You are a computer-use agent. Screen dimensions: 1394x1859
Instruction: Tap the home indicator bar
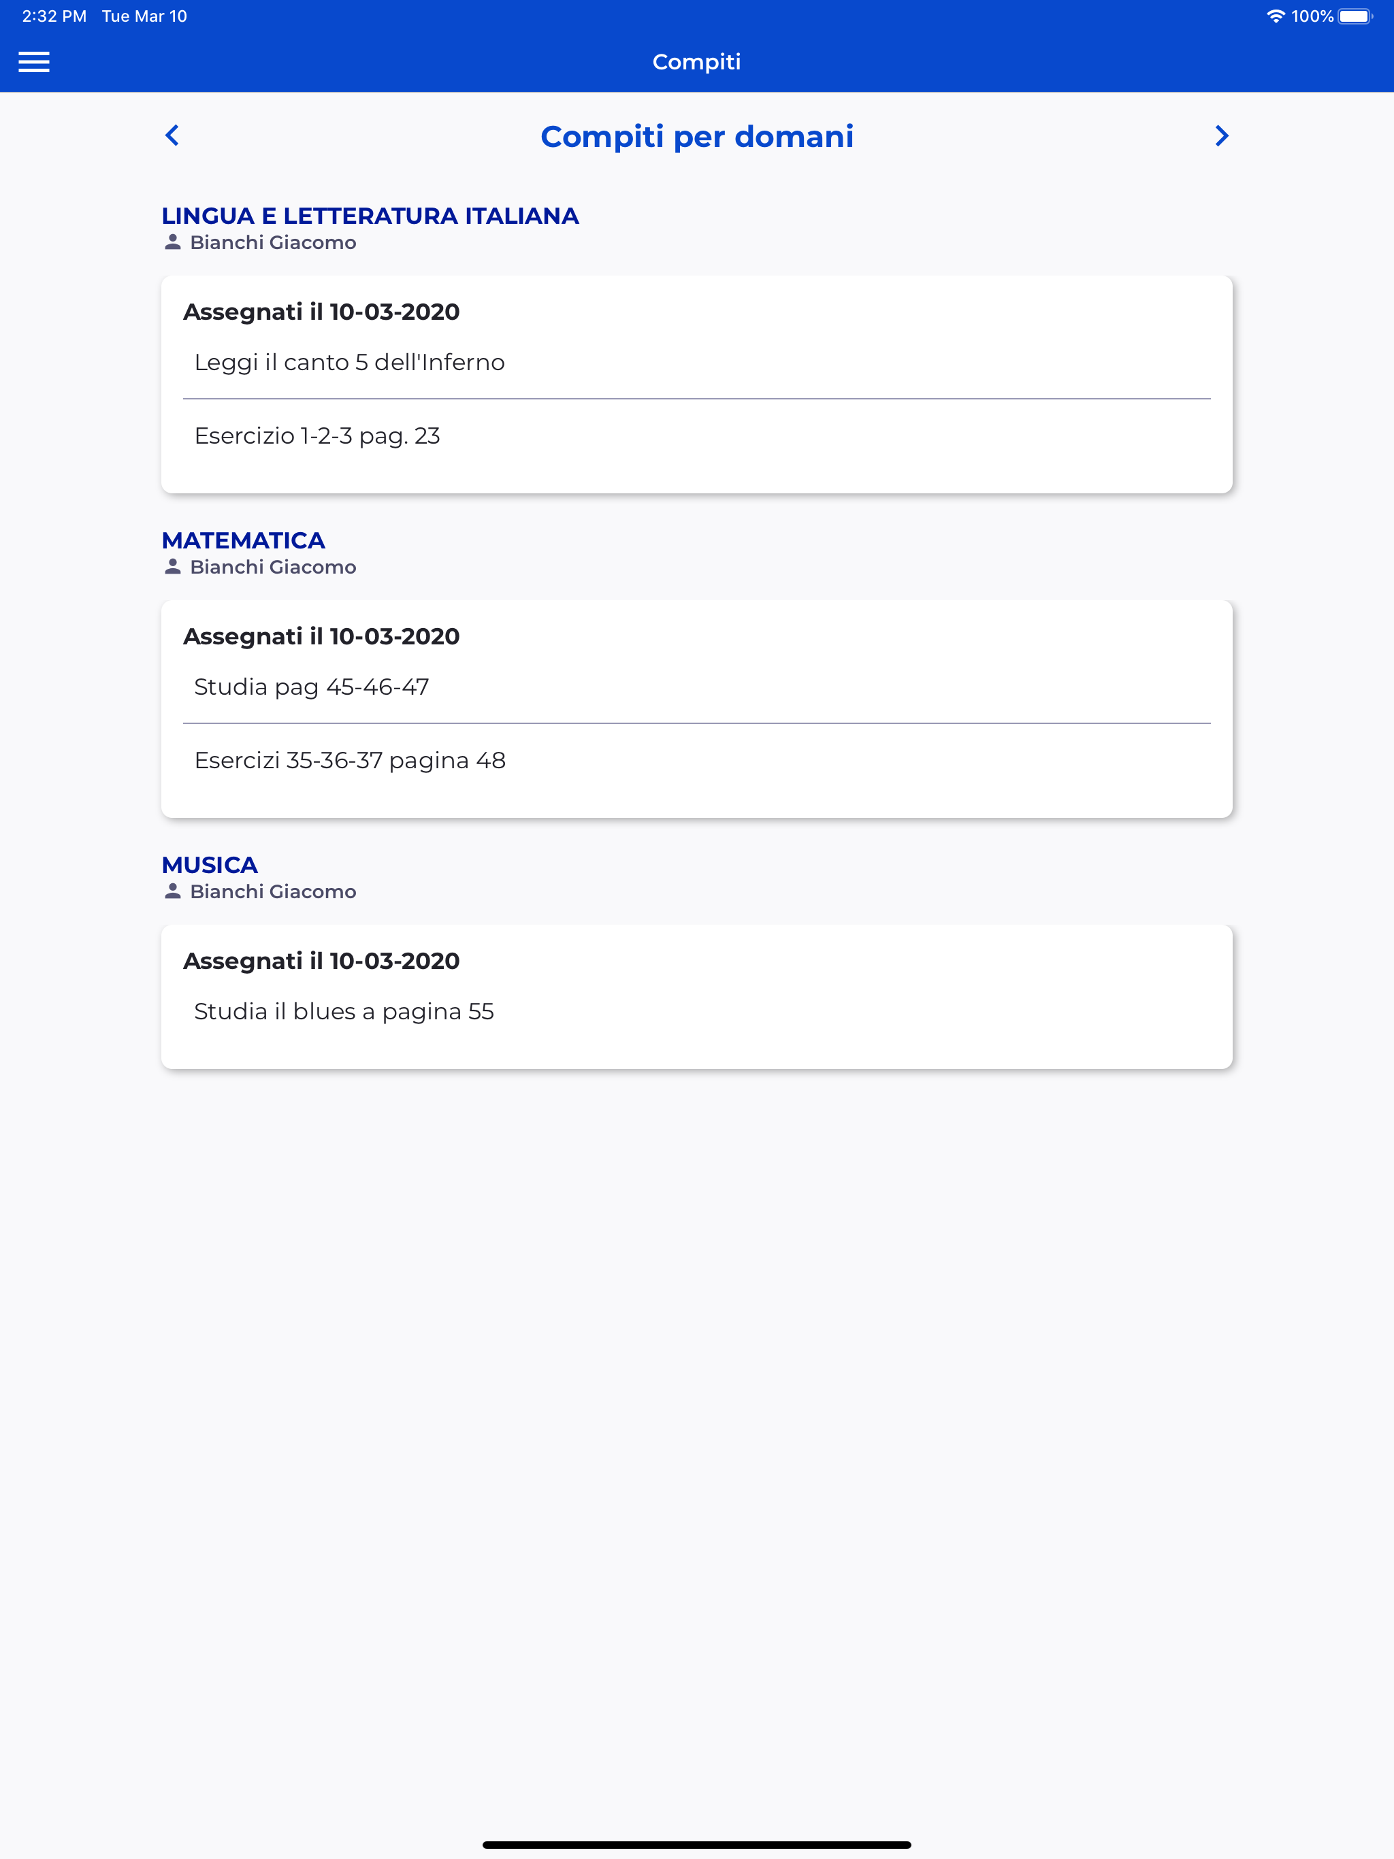coord(697,1845)
